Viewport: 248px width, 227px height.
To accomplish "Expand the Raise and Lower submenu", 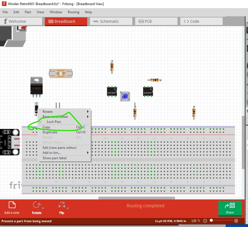I will (65, 117).
